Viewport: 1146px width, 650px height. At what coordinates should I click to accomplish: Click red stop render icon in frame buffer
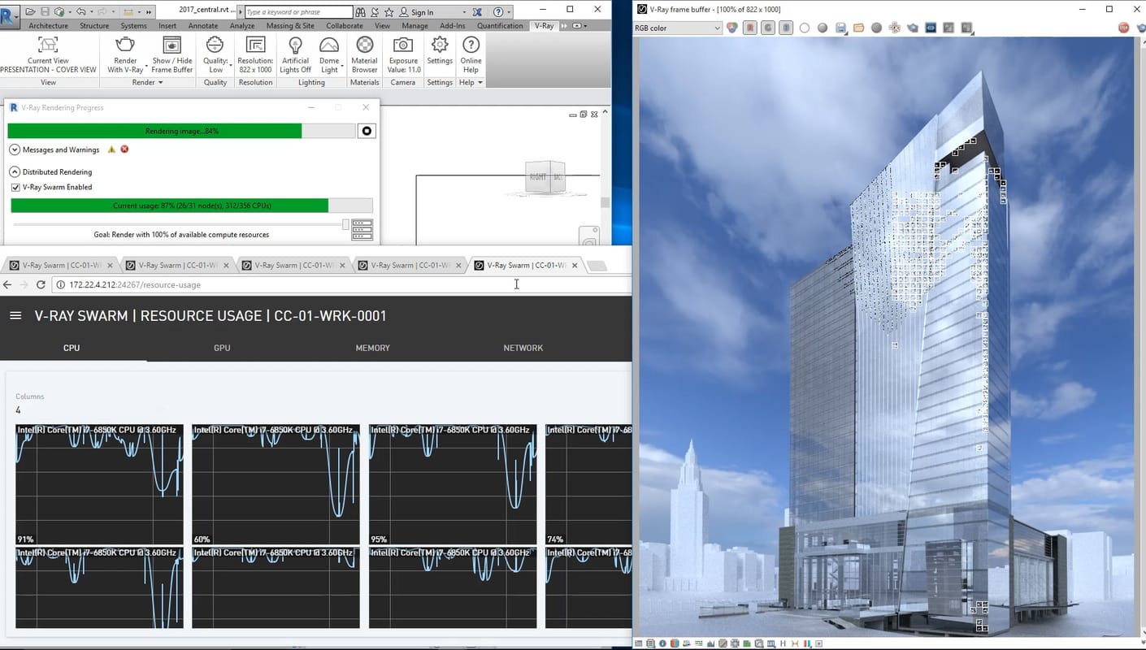[x=1124, y=28]
